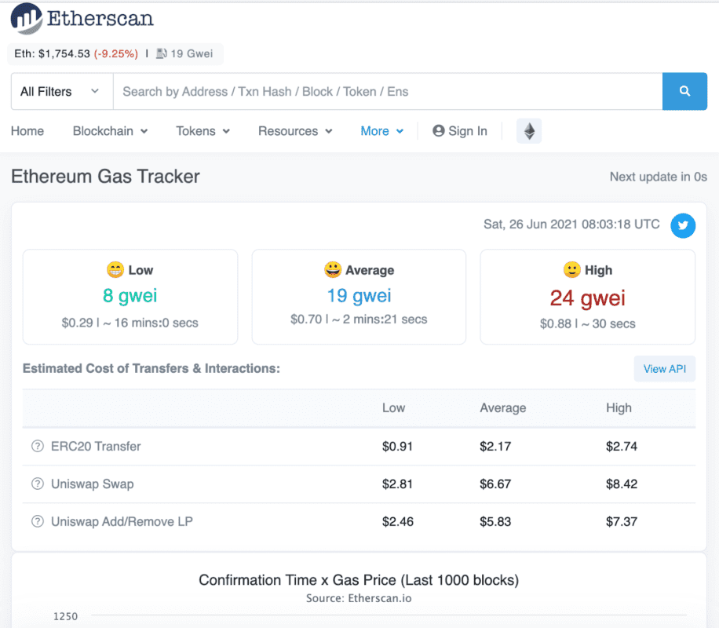Click the grinning emoji in Low card
The height and width of the screenshot is (628, 719).
(x=115, y=270)
